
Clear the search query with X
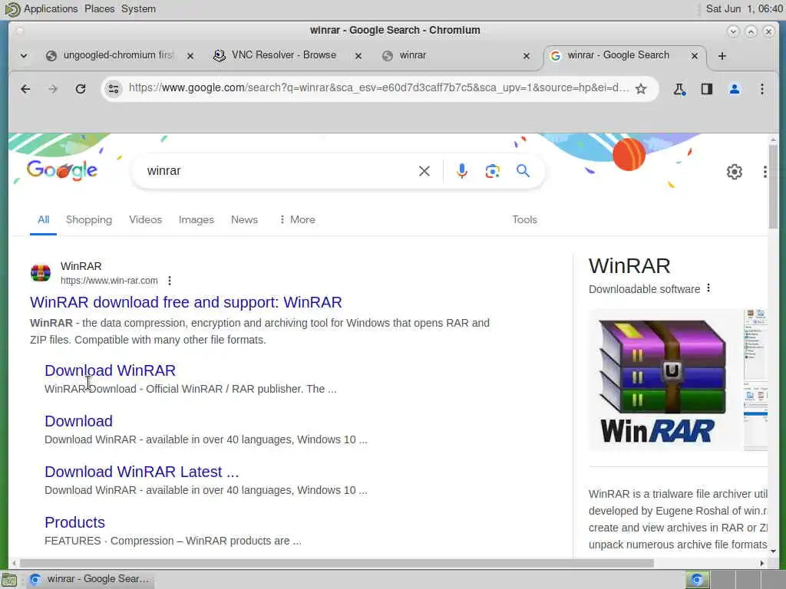point(424,171)
